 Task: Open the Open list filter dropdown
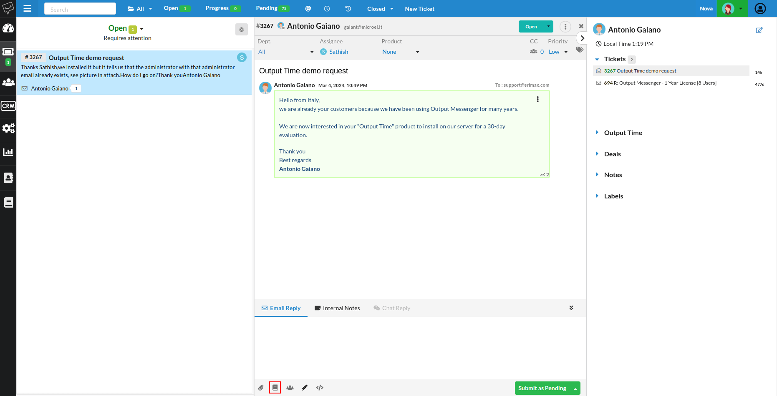(142, 29)
